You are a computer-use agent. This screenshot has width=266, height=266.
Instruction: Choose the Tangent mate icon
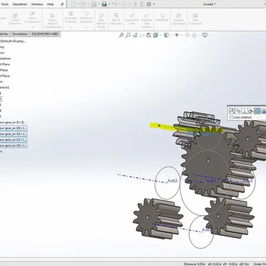tap(250, 111)
